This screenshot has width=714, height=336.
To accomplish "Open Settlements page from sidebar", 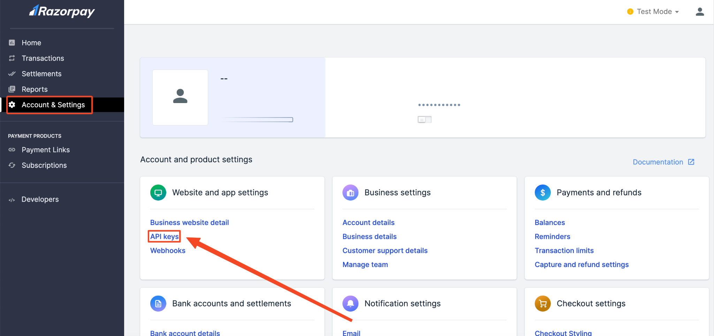I will 41,74.
